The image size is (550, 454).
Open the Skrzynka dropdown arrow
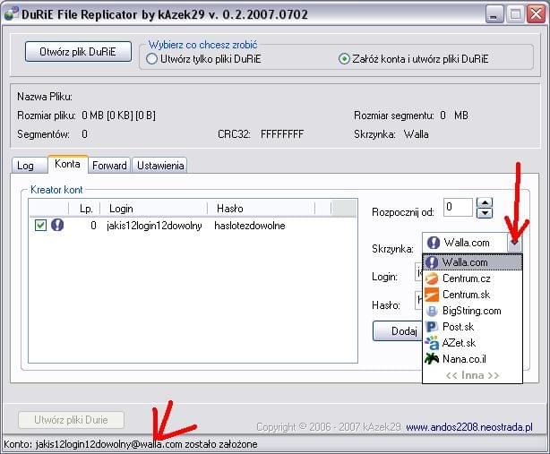point(514,243)
